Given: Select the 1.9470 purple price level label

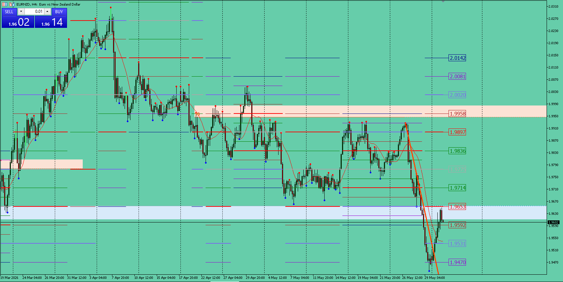Looking at the screenshot, I should point(457,262).
